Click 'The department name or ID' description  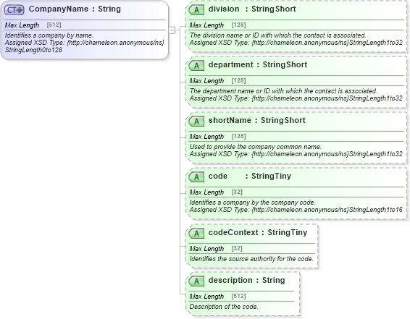tap(283, 91)
